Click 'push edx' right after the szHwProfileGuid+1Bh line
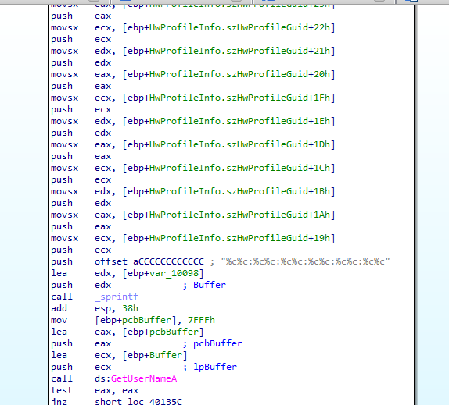This screenshot has height=405, width=449. [81, 204]
